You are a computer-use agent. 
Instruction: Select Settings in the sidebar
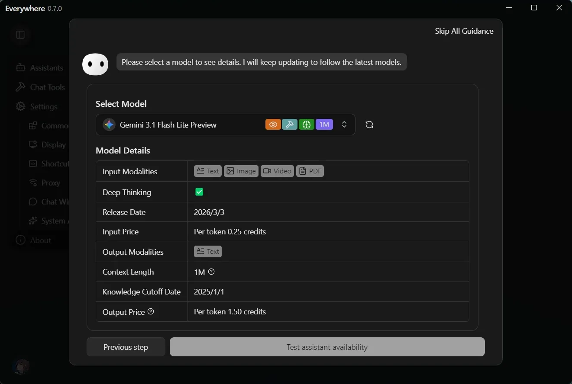(36, 107)
